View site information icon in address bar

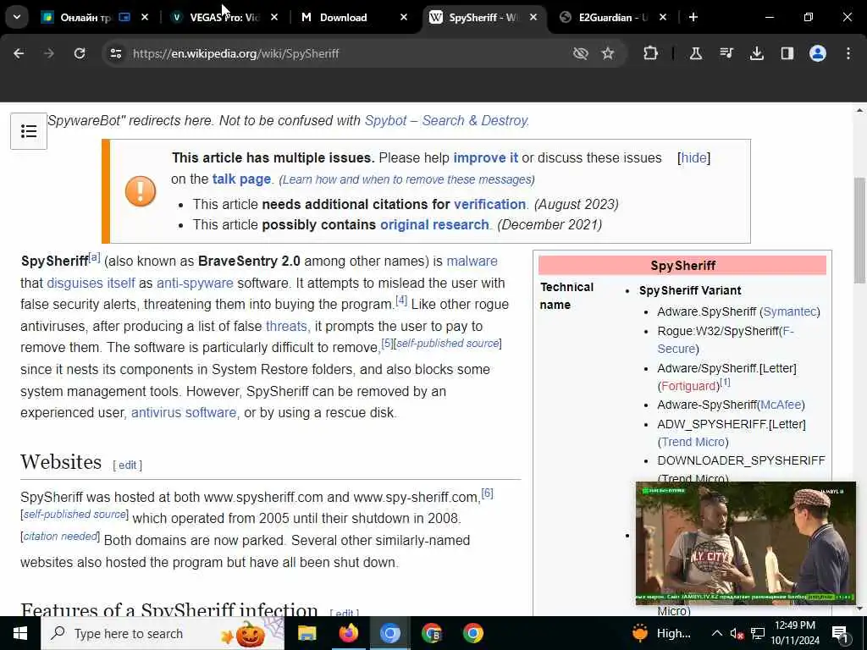115,53
